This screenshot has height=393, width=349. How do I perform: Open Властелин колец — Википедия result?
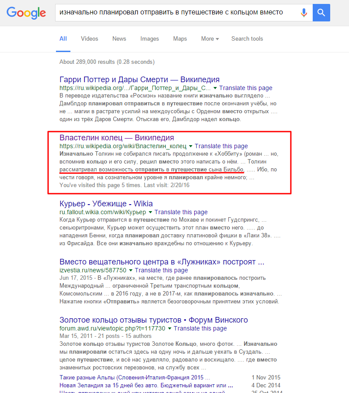pos(117,138)
